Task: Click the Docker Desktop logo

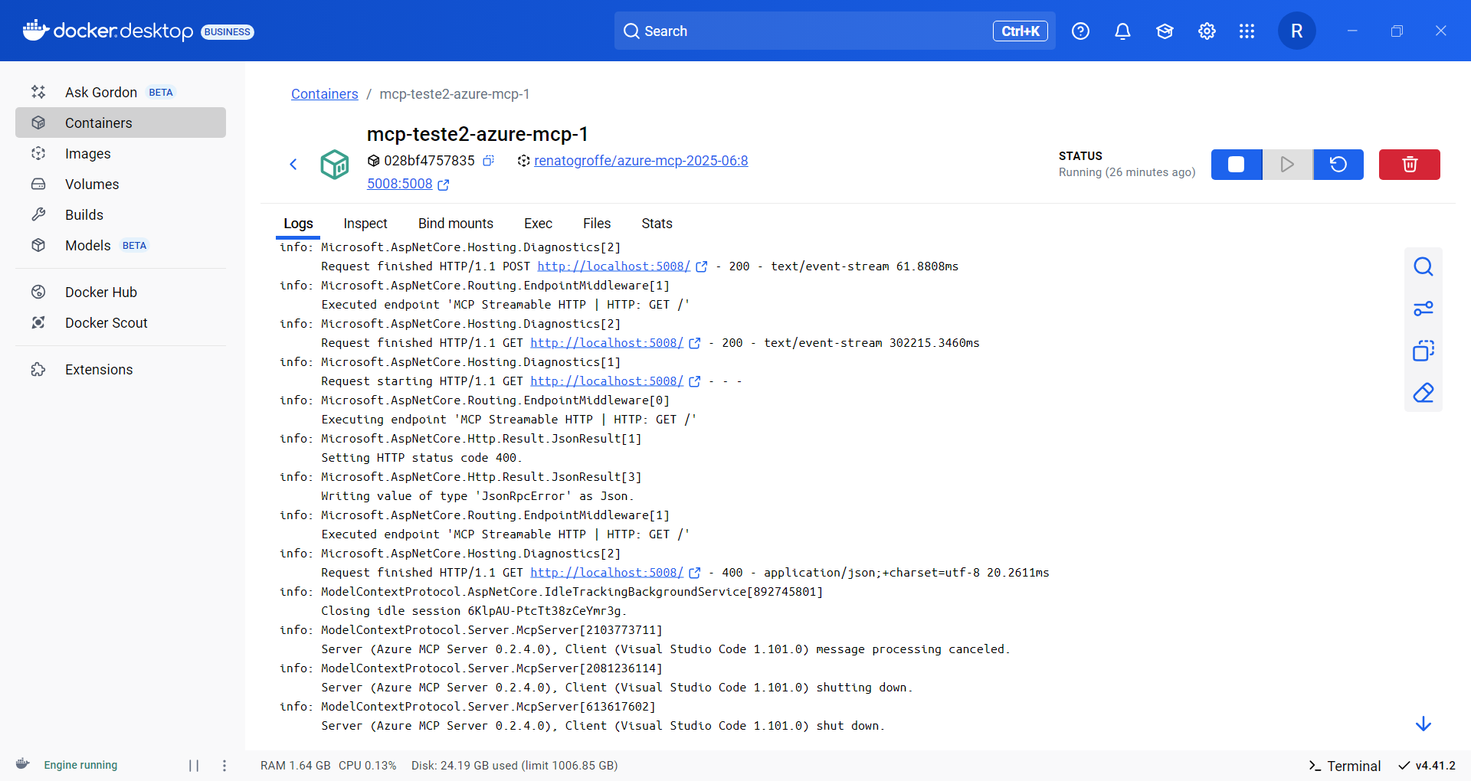Action: 108,31
